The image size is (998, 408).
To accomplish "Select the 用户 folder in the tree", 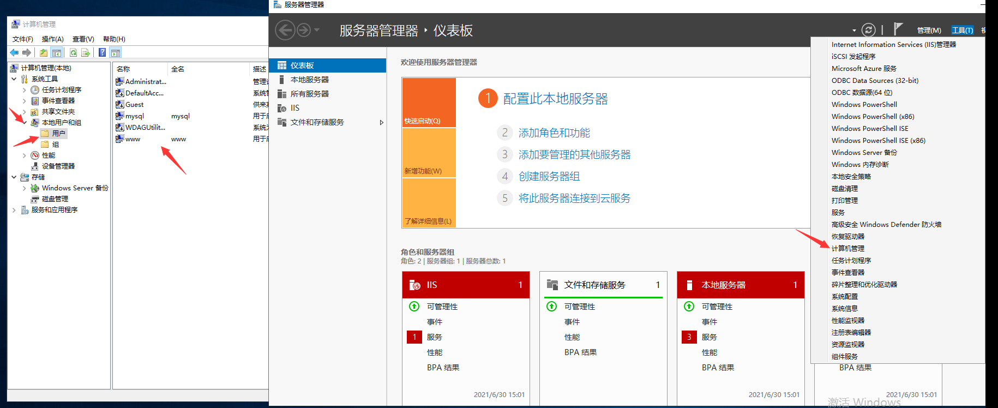I will [x=53, y=134].
